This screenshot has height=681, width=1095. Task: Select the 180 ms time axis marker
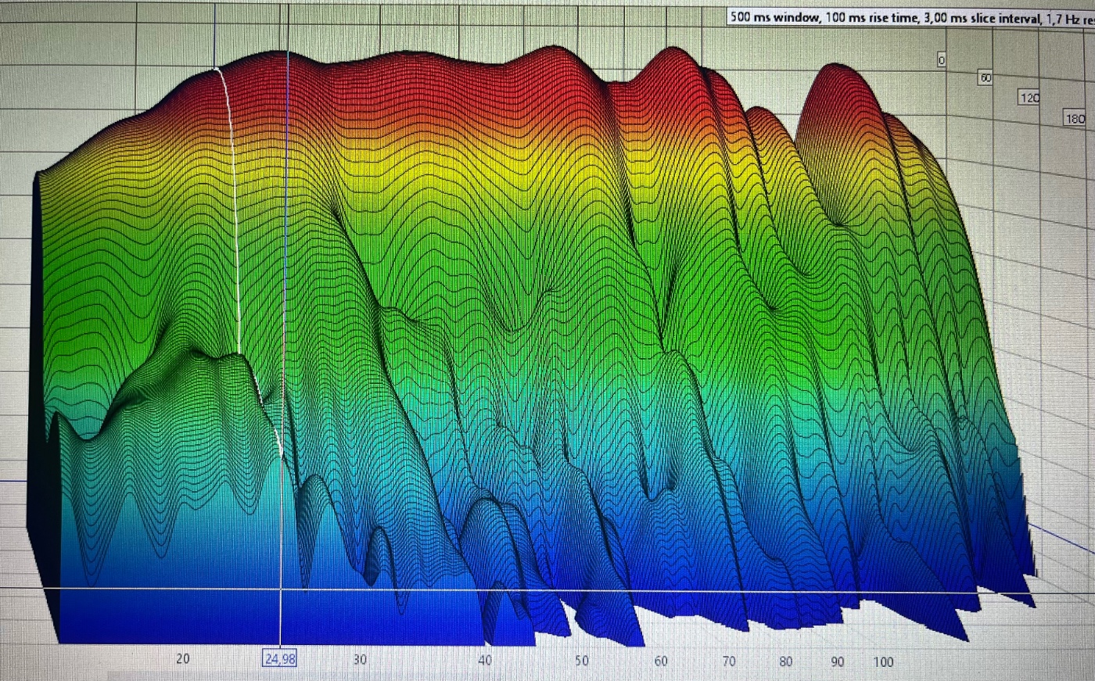1075,119
